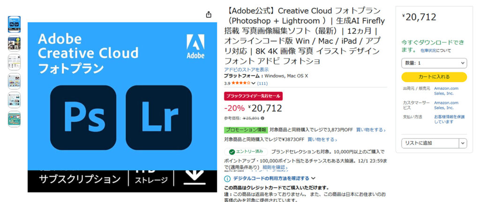Select the third product thumbnail
The image size is (480, 202).
pos(14,62)
